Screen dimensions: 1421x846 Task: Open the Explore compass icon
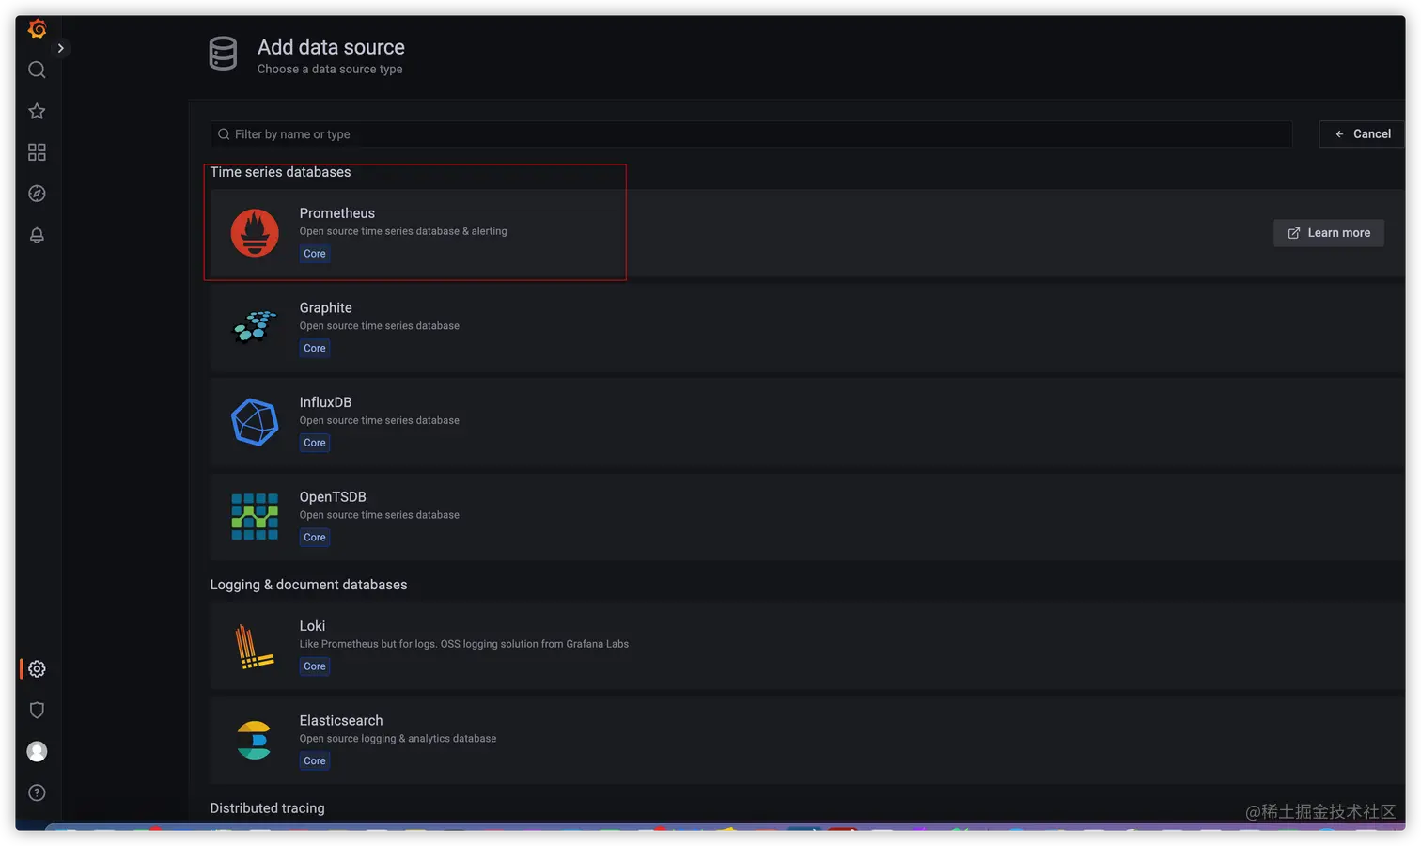pos(37,194)
